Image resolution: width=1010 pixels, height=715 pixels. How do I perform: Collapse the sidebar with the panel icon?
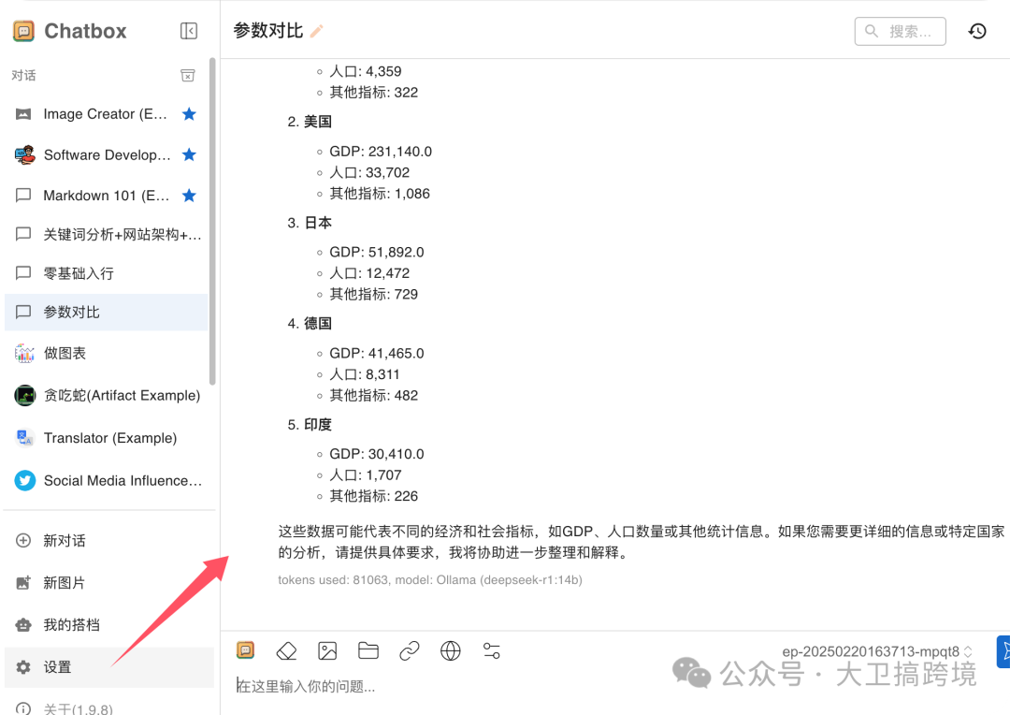pyautogui.click(x=188, y=30)
